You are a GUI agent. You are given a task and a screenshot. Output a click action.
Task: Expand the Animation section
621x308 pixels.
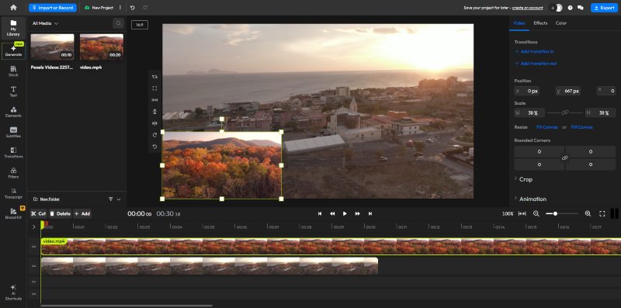point(530,199)
